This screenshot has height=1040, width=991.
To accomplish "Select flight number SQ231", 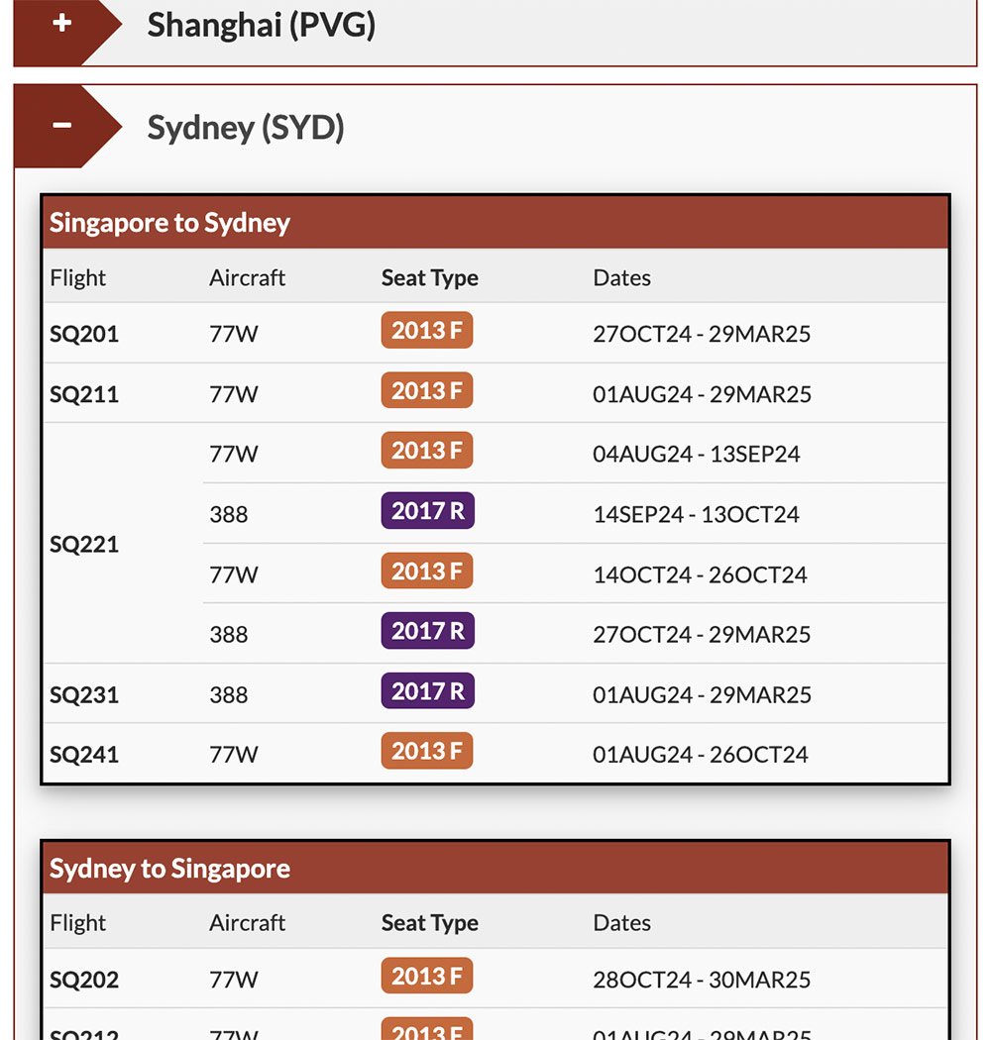I will (x=84, y=694).
